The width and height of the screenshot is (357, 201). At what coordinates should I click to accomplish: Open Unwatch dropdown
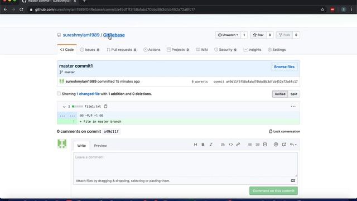[228, 35]
